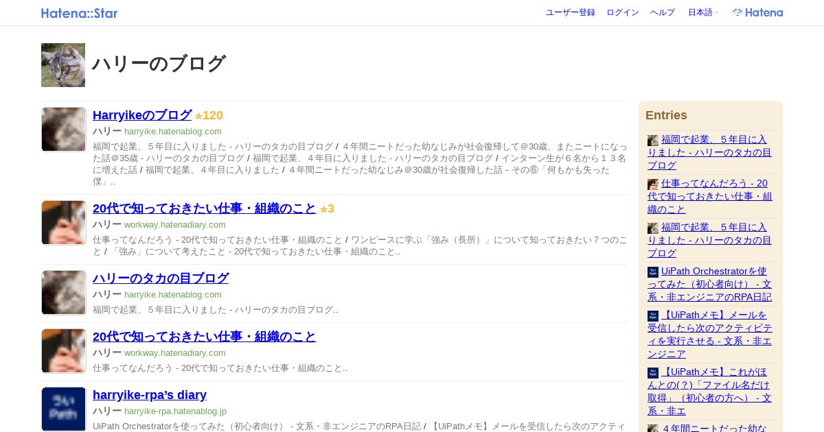Open the harryike-rpa's diary link
Image resolution: width=824 pixels, height=432 pixels.
(150, 395)
